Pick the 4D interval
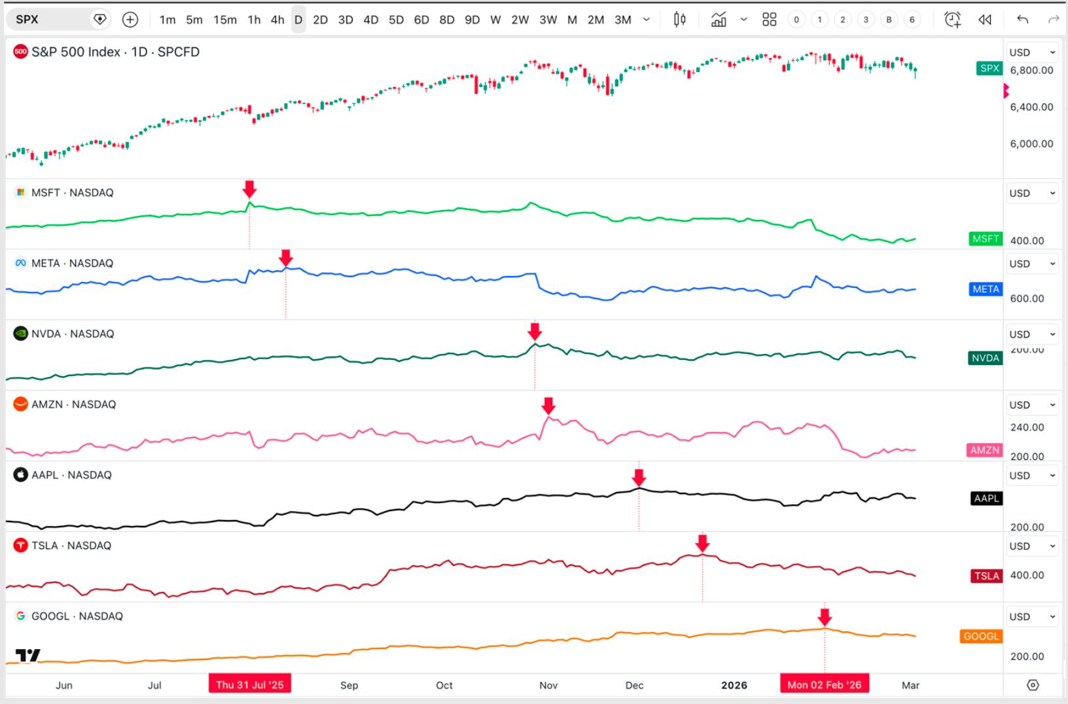Viewport: 1068px width, 704px height. 371,20
